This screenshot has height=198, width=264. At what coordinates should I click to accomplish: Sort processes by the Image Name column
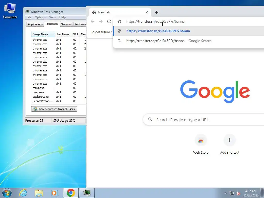43,34
